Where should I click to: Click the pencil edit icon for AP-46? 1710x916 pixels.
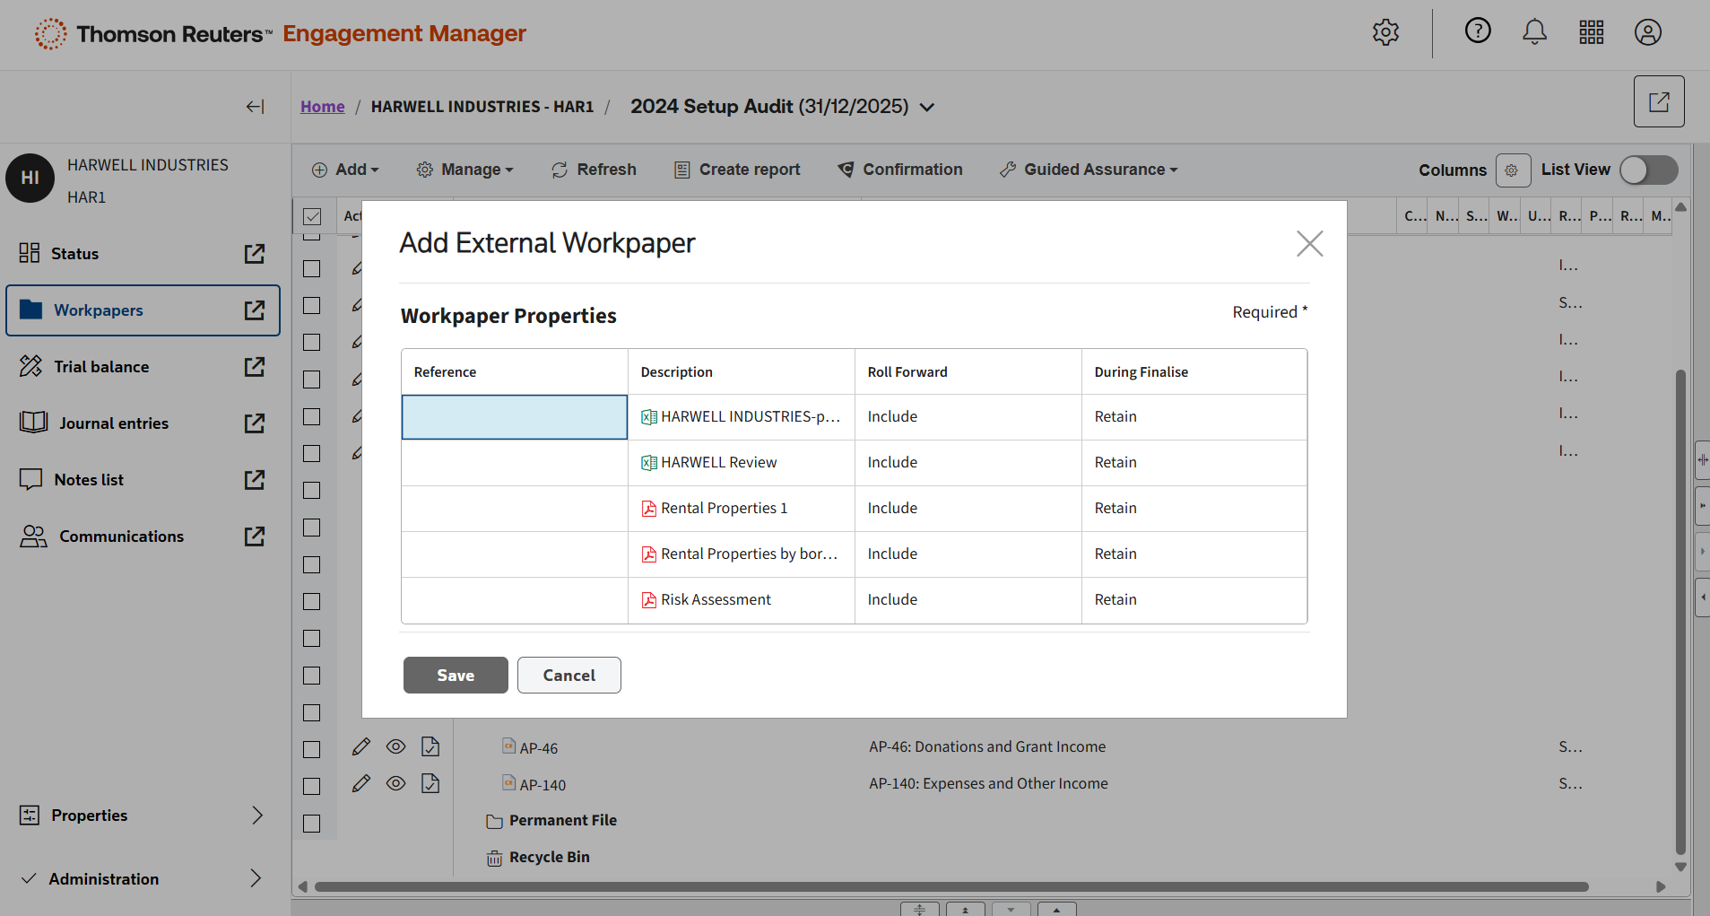[361, 747]
